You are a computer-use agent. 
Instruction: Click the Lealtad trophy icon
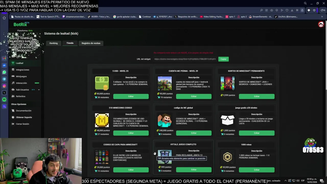click(13, 63)
